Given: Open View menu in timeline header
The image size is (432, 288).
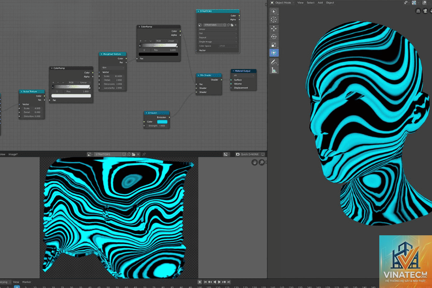Looking at the screenshot, I should [x=16, y=282].
